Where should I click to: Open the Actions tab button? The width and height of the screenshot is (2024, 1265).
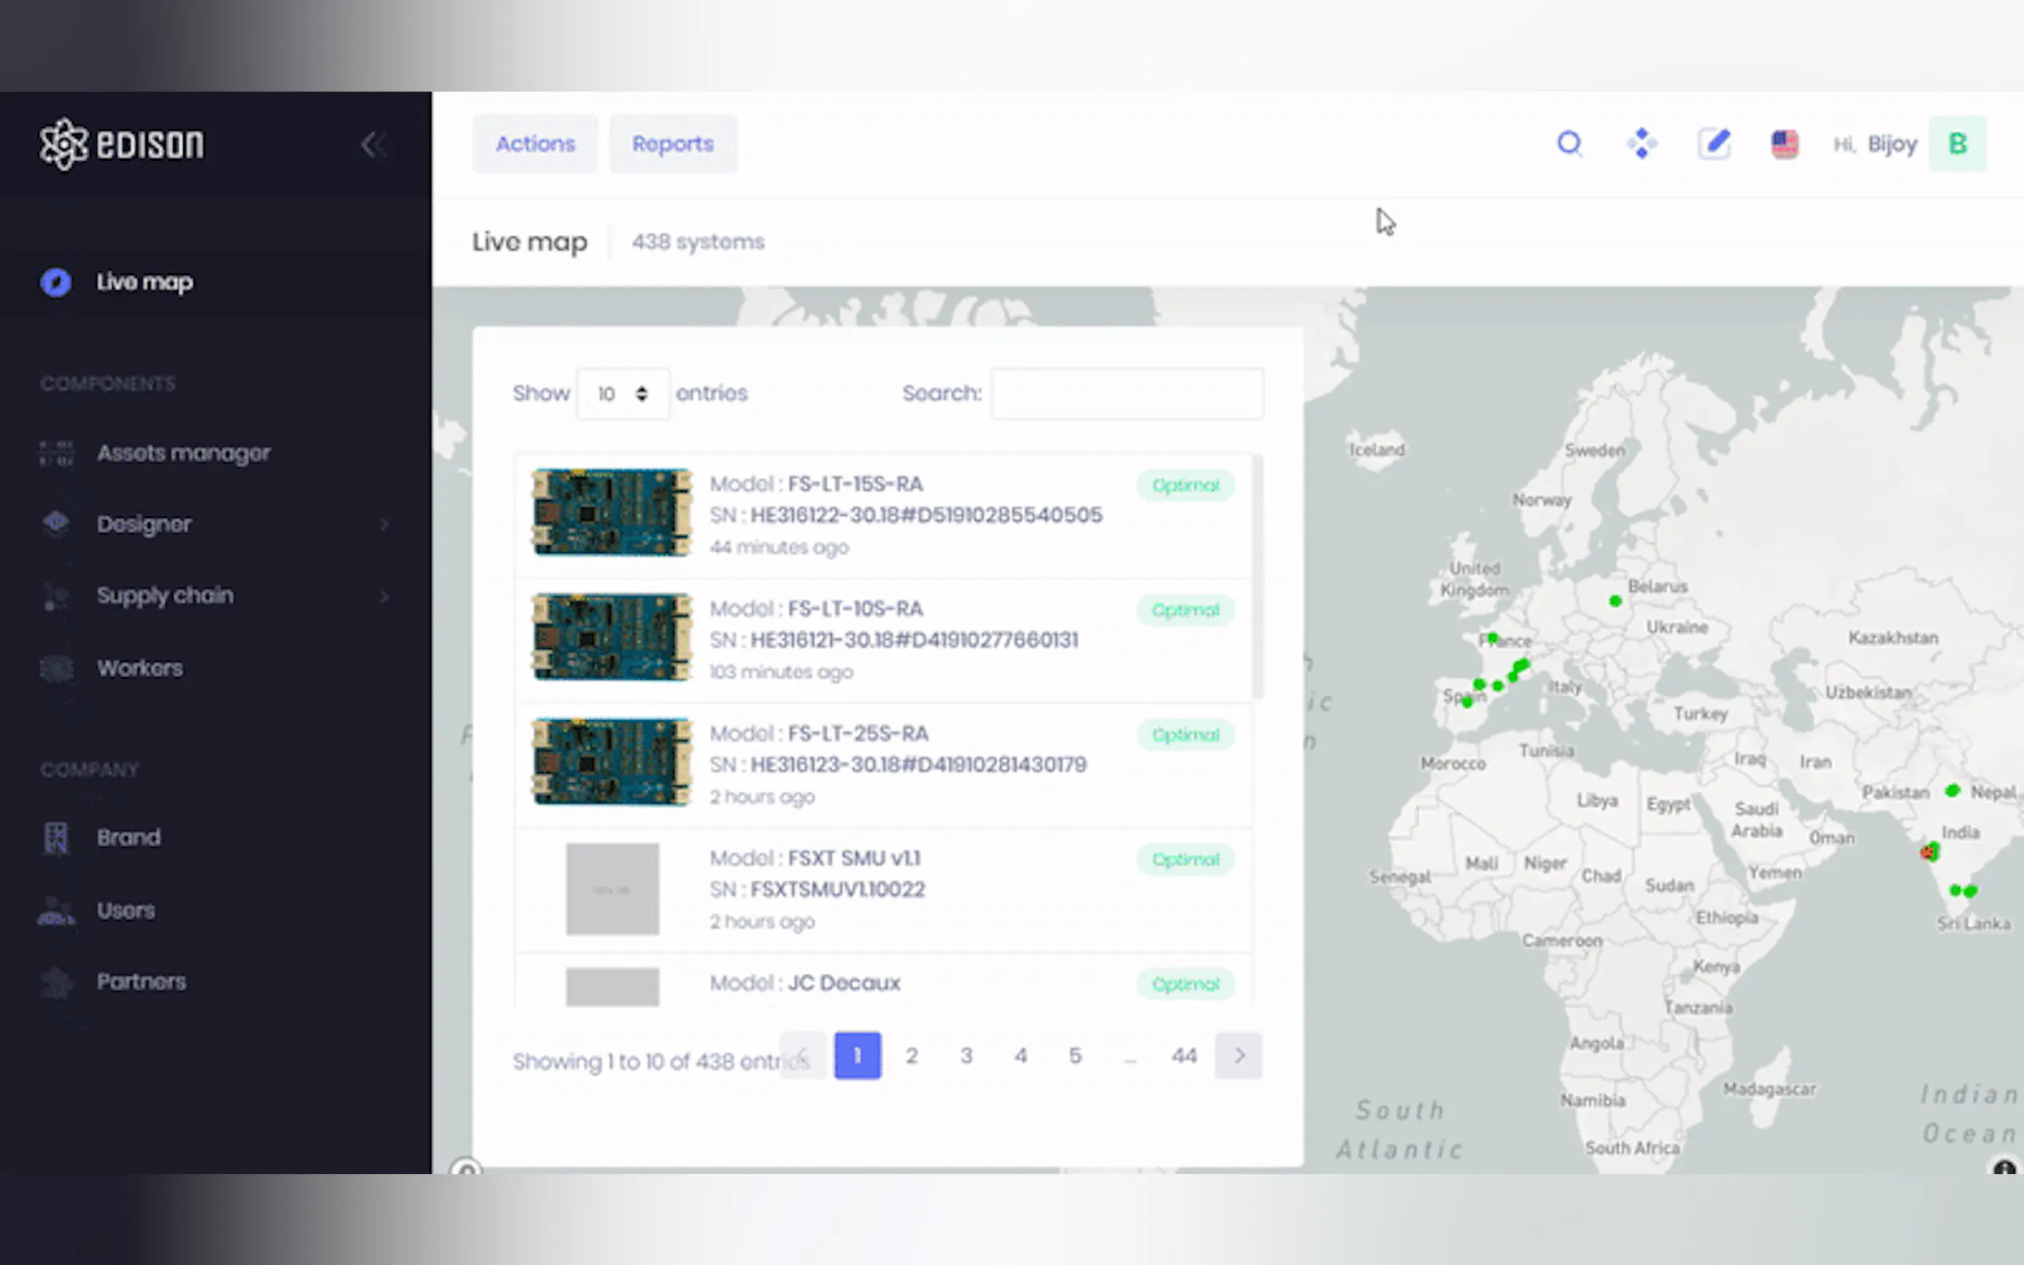[535, 144]
